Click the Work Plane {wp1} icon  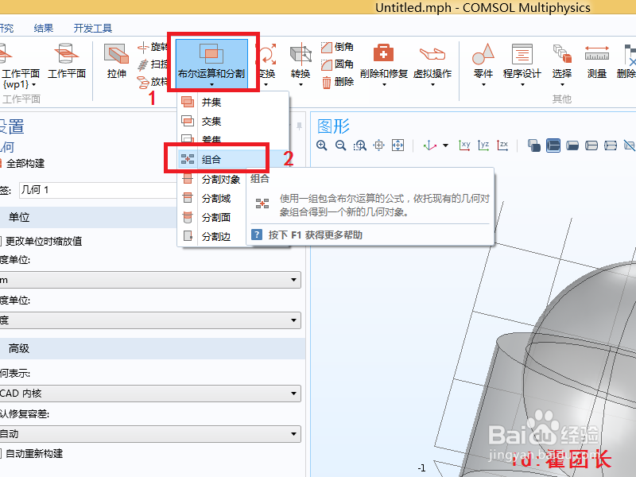5,53
